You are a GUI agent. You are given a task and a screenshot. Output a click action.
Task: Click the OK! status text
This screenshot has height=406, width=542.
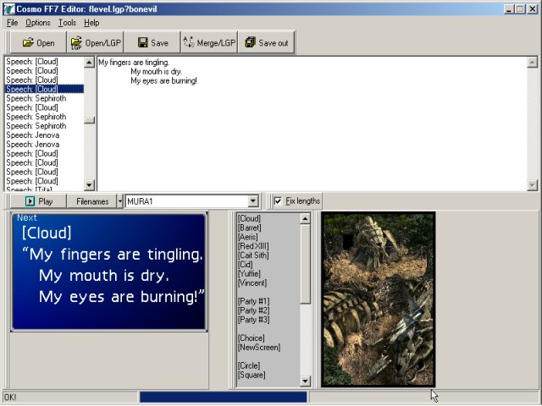pos(10,398)
